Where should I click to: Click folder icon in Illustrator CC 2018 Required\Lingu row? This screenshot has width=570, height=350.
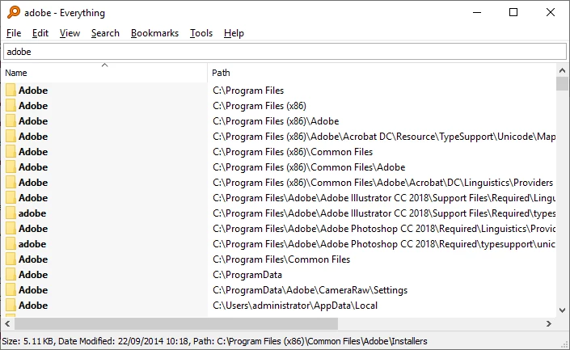pos(11,198)
